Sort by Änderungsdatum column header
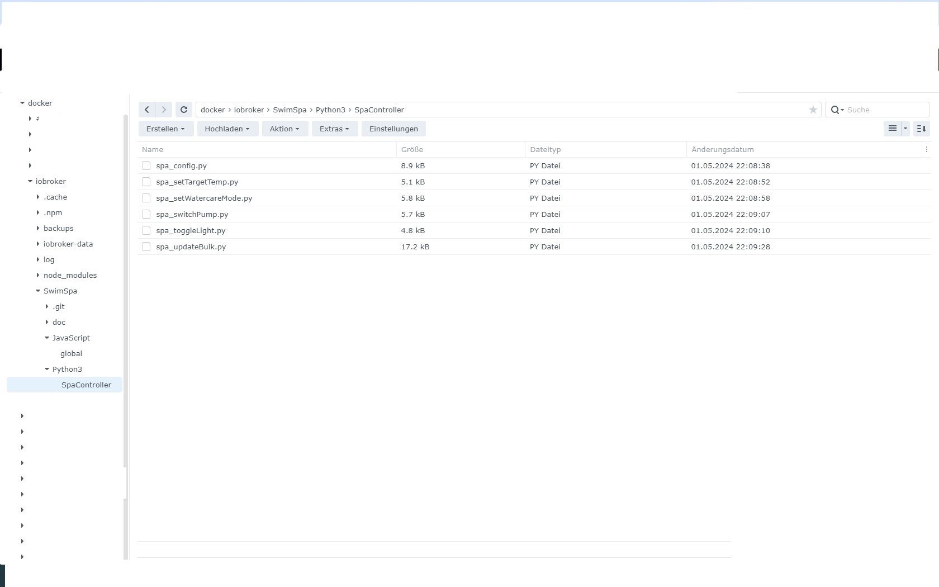The width and height of the screenshot is (939, 587). (804, 149)
